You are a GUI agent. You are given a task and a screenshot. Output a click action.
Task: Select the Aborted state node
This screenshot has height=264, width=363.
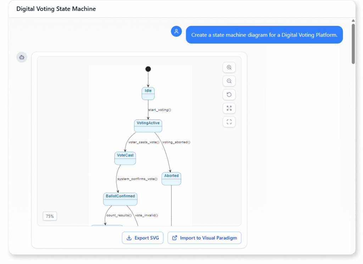point(172,178)
